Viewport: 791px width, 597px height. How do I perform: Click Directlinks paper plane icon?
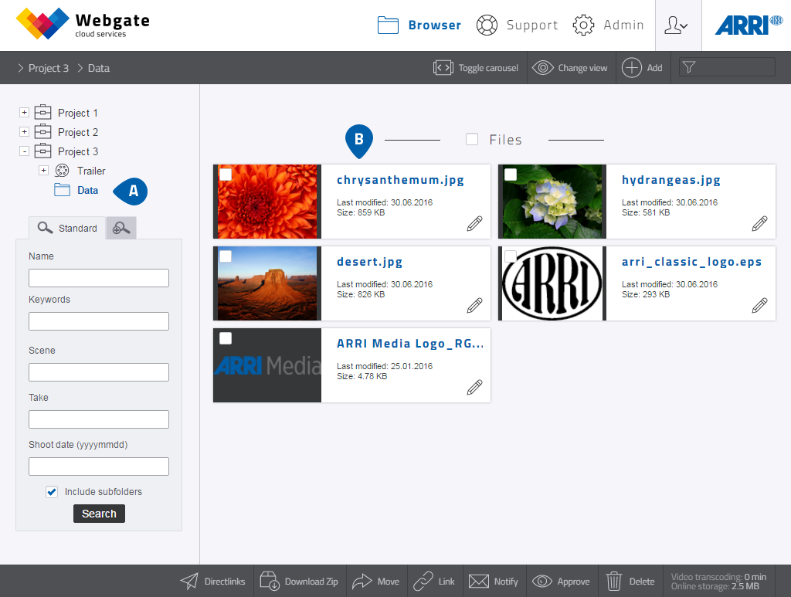pyautogui.click(x=190, y=581)
